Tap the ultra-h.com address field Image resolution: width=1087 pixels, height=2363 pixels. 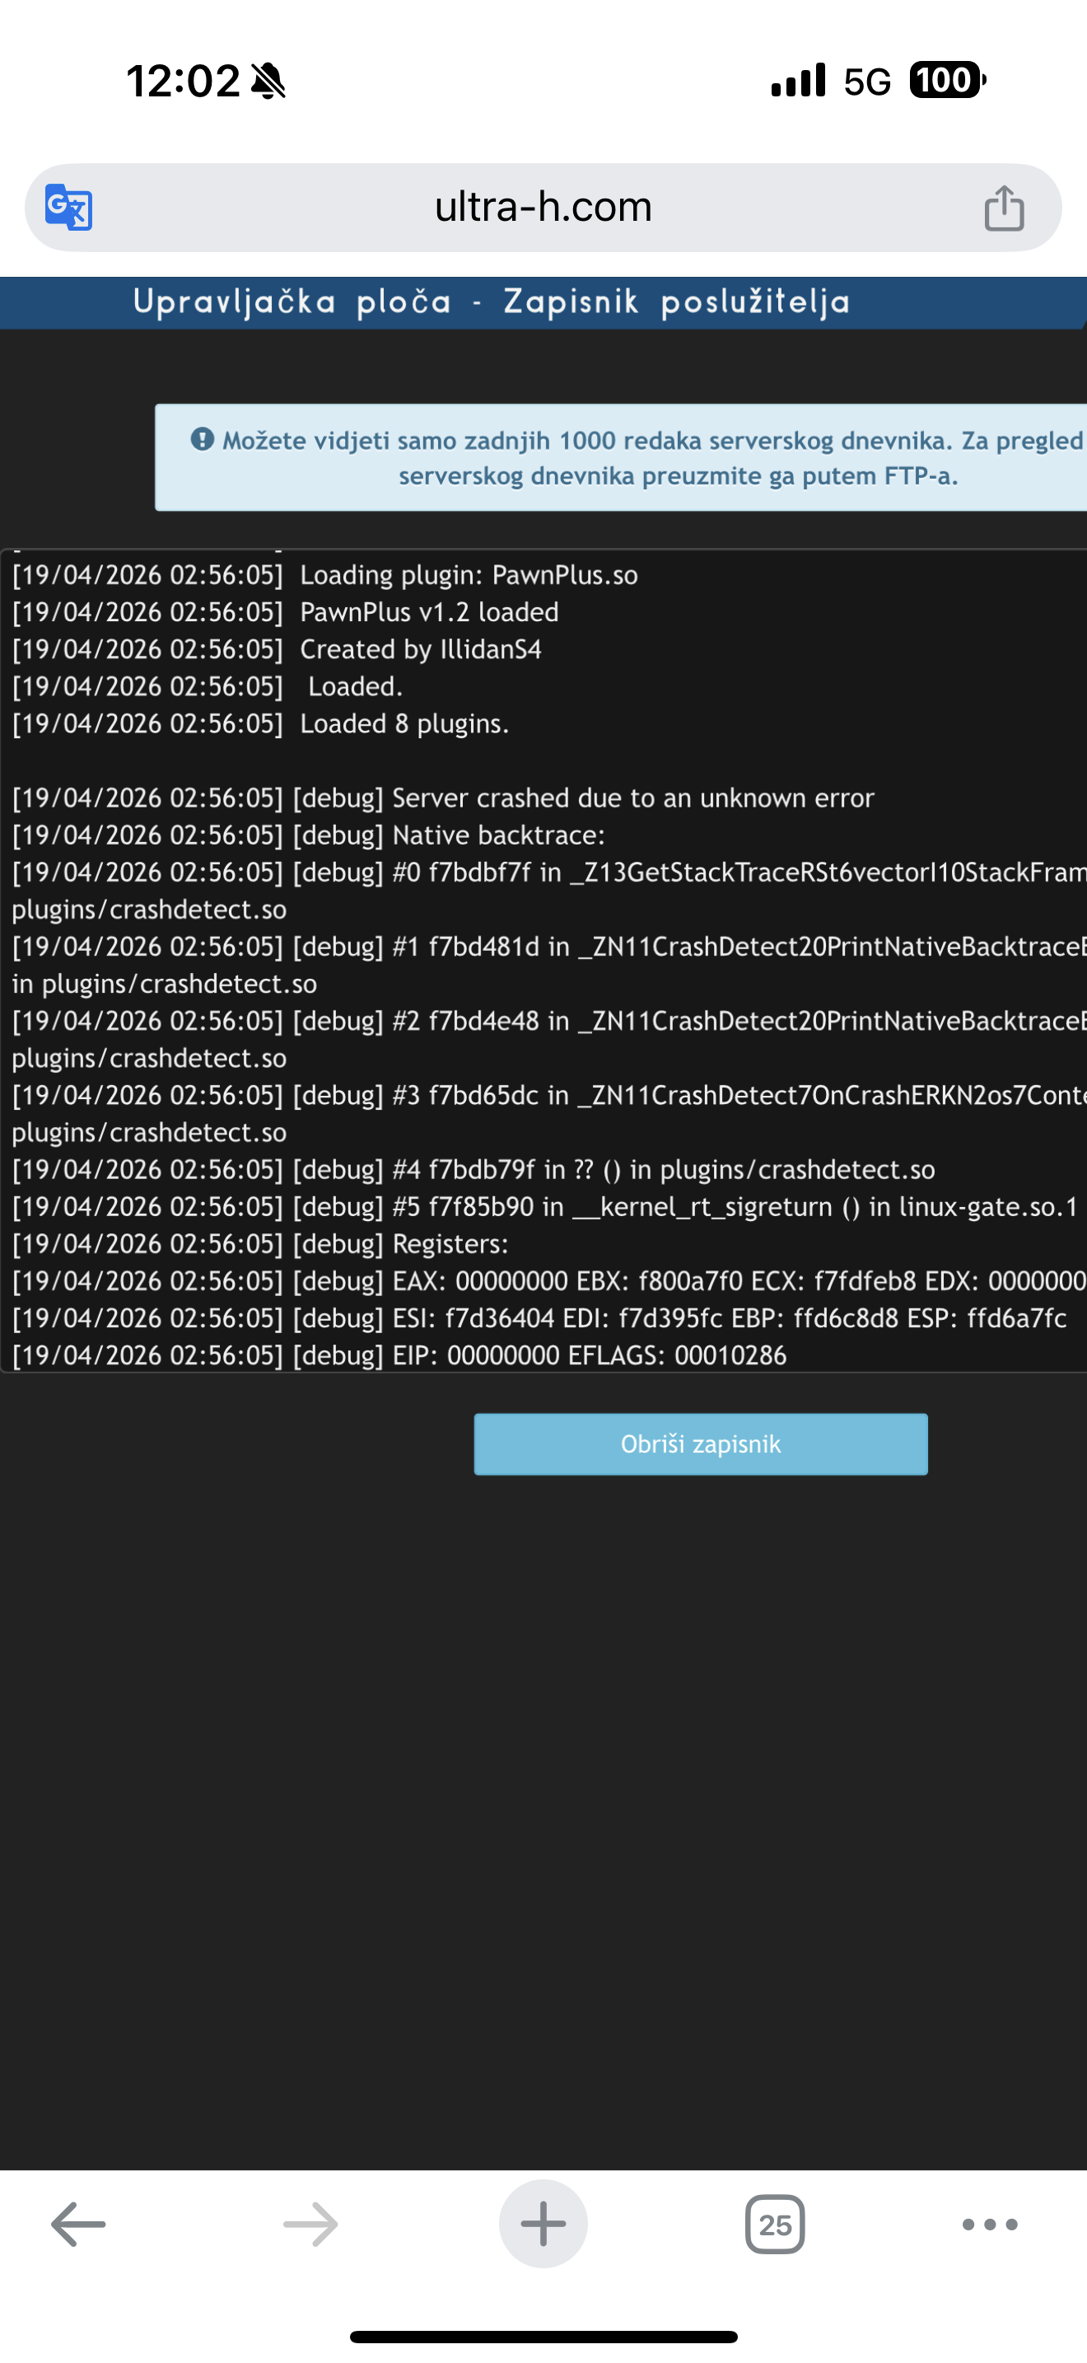pyautogui.click(x=543, y=208)
